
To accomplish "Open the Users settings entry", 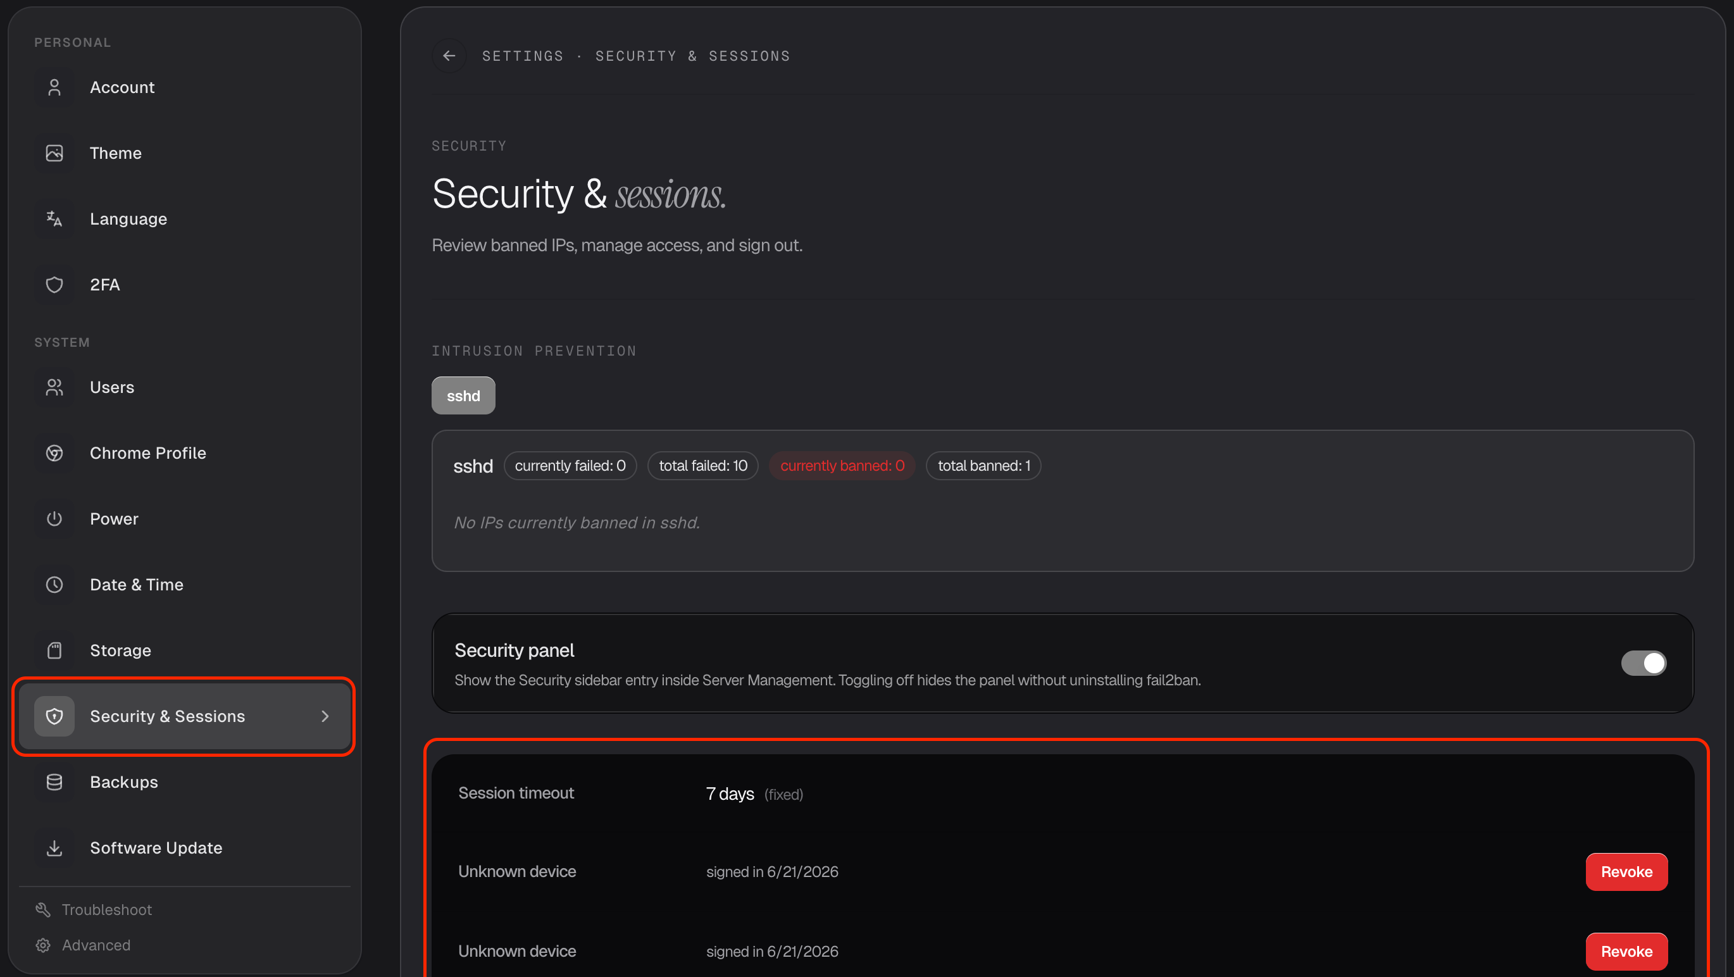I will pos(184,387).
